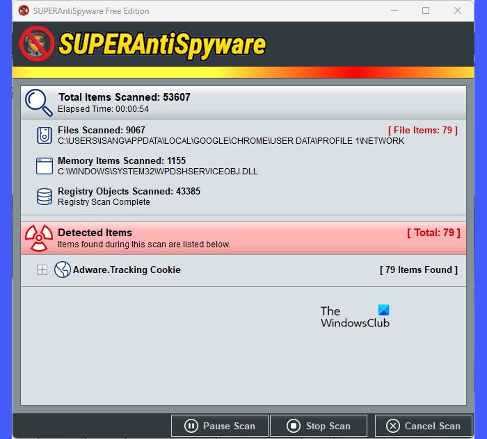Cancel the scan with Cancel Scan
This screenshot has width=487, height=439.
(x=423, y=426)
